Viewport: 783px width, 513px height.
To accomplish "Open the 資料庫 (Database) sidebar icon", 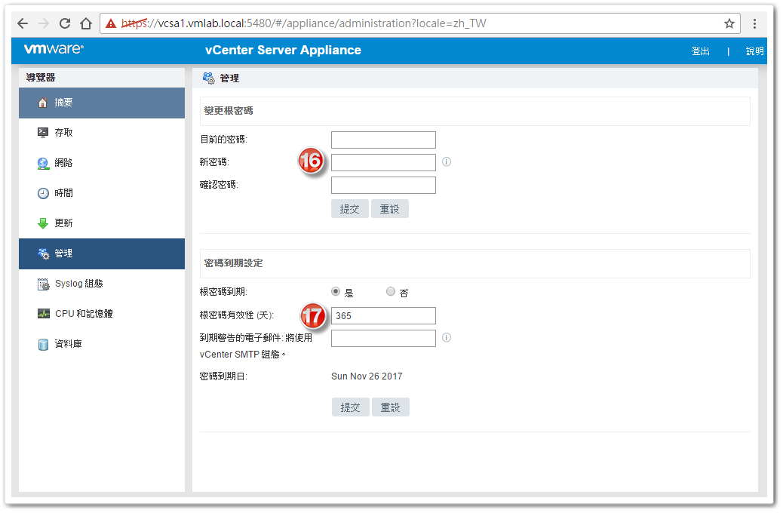I will [43, 343].
